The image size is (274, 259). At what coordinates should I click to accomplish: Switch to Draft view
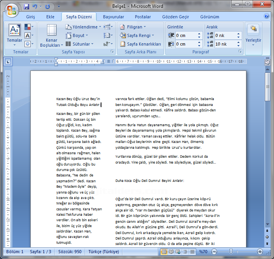(192, 252)
